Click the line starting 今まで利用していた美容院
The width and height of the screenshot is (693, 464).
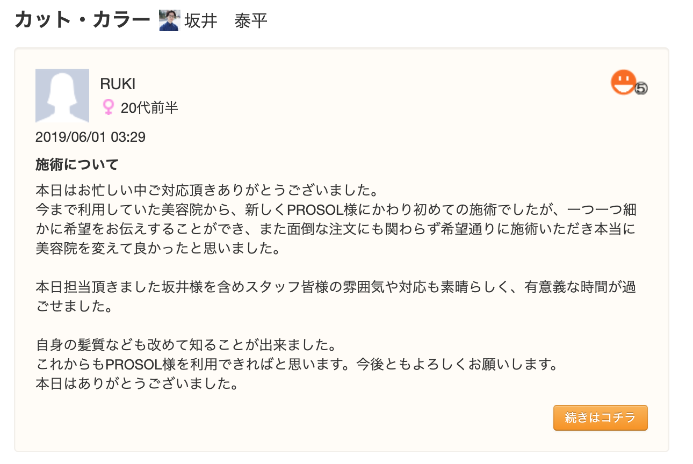336,209
